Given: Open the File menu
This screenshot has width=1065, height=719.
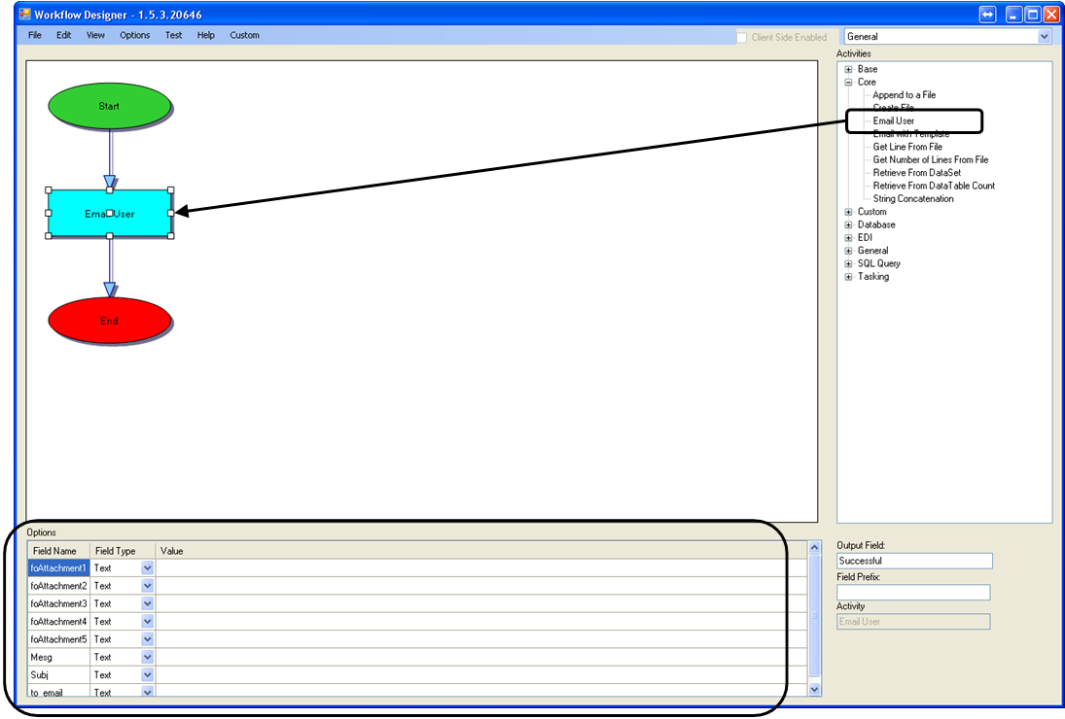Looking at the screenshot, I should coord(35,35).
